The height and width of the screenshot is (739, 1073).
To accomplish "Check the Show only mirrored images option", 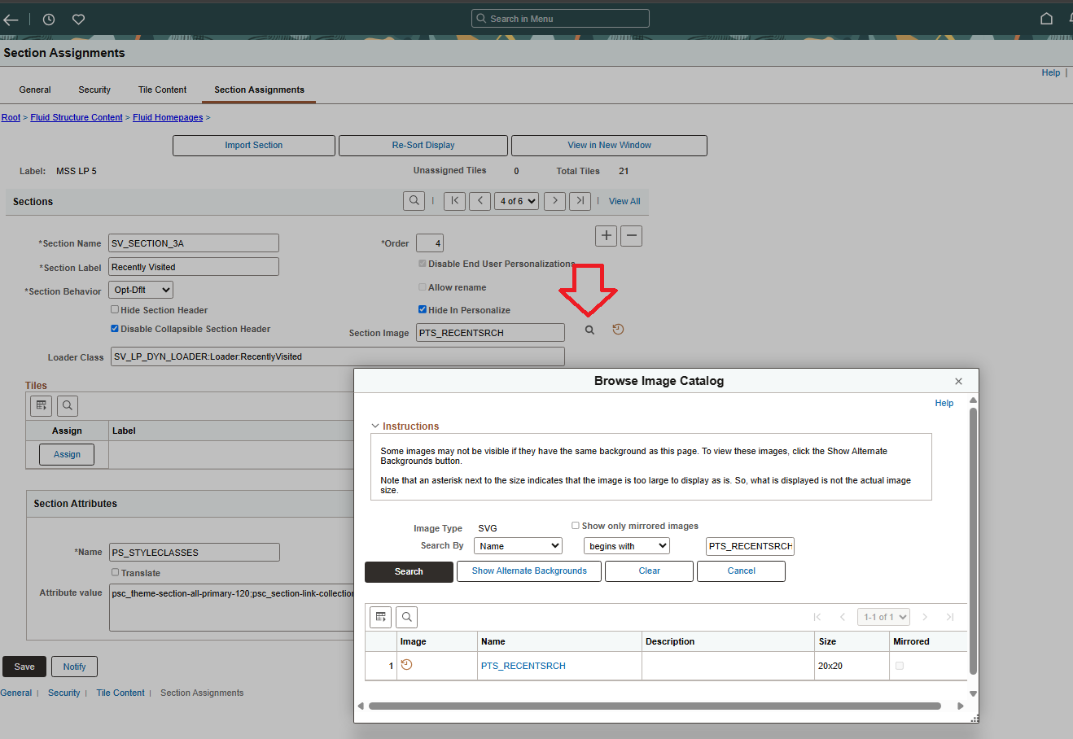I will tap(576, 525).
